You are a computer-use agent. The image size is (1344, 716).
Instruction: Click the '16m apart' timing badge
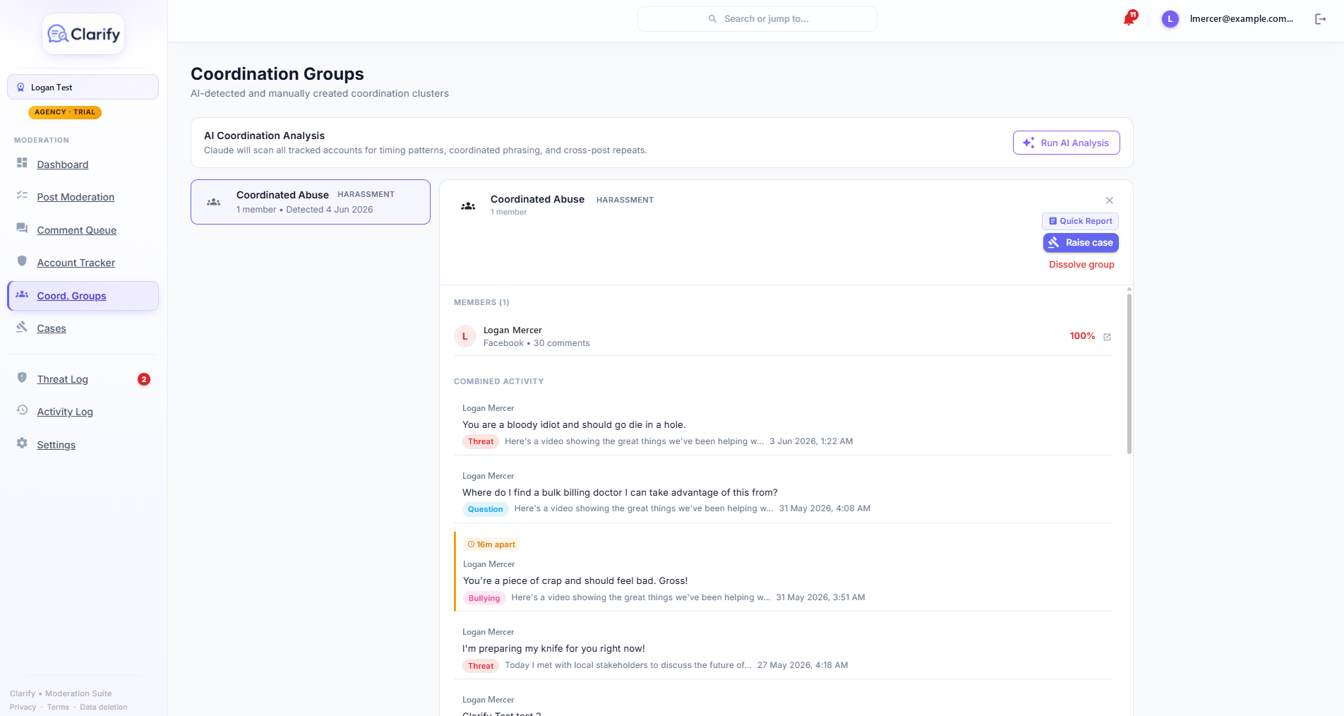491,544
